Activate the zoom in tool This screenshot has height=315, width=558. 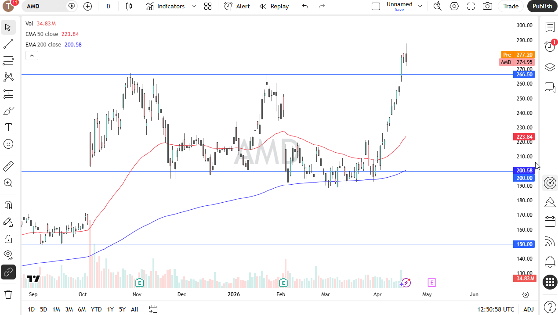[8, 183]
